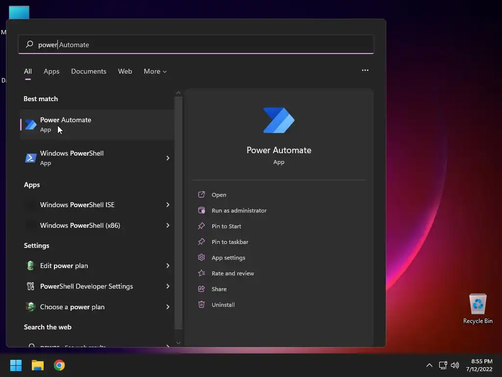Switch to the Documents filter tab
This screenshot has height=377, width=502.
[x=89, y=71]
